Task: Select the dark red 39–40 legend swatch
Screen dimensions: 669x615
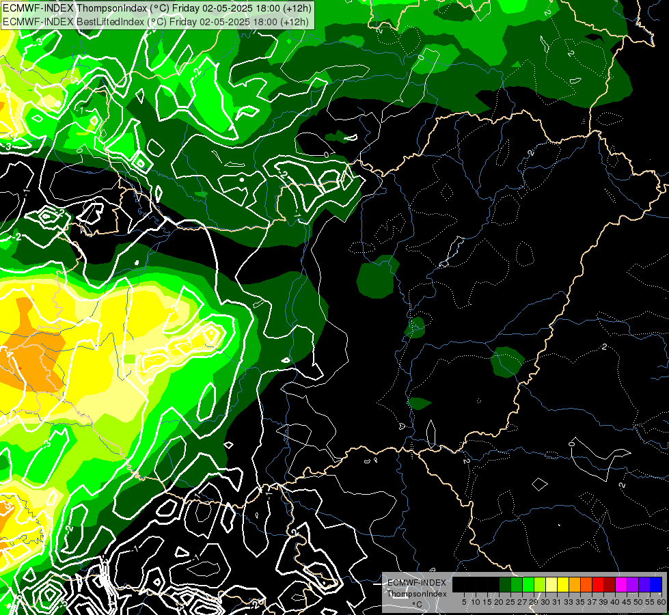Action: 610,584
